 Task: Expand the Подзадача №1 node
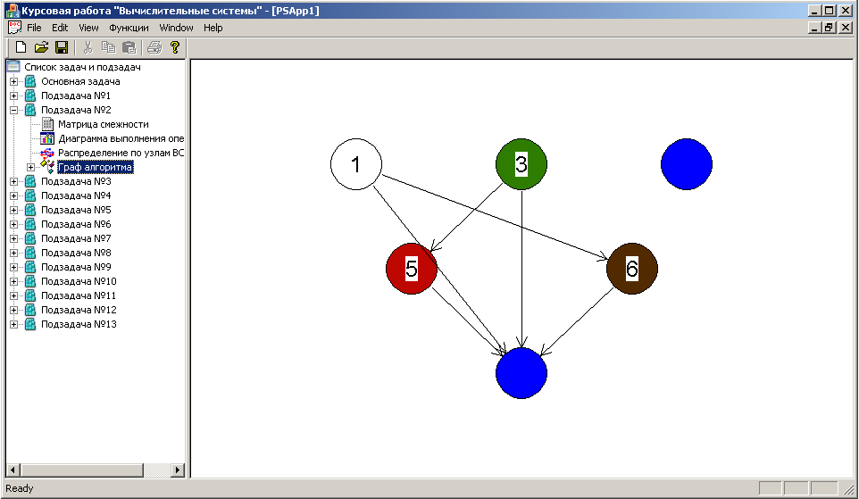(x=13, y=96)
